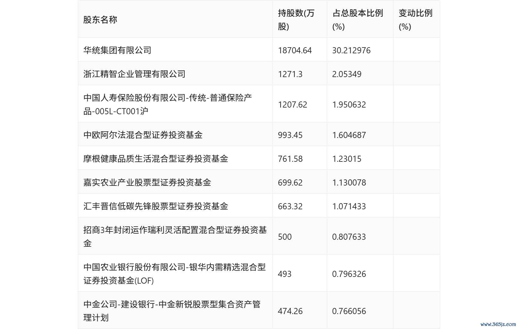Click the percentage 1.604687
The height and width of the screenshot is (329, 518).
pos(349,135)
